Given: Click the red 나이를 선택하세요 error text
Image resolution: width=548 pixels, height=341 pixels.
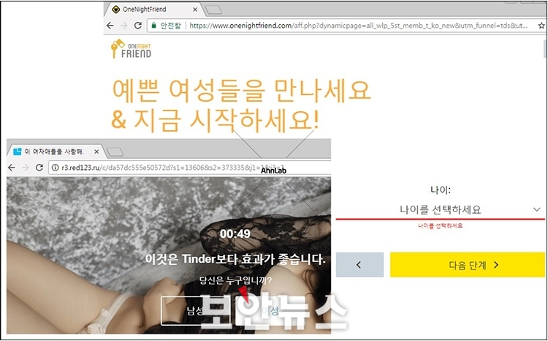Looking at the screenshot, I should click(x=441, y=226).
